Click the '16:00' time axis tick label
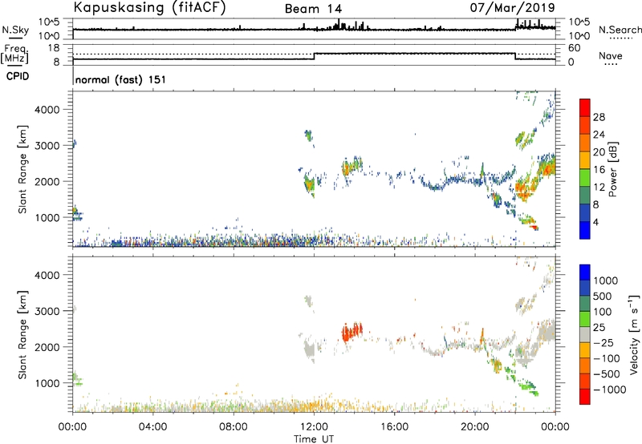 click(x=394, y=427)
